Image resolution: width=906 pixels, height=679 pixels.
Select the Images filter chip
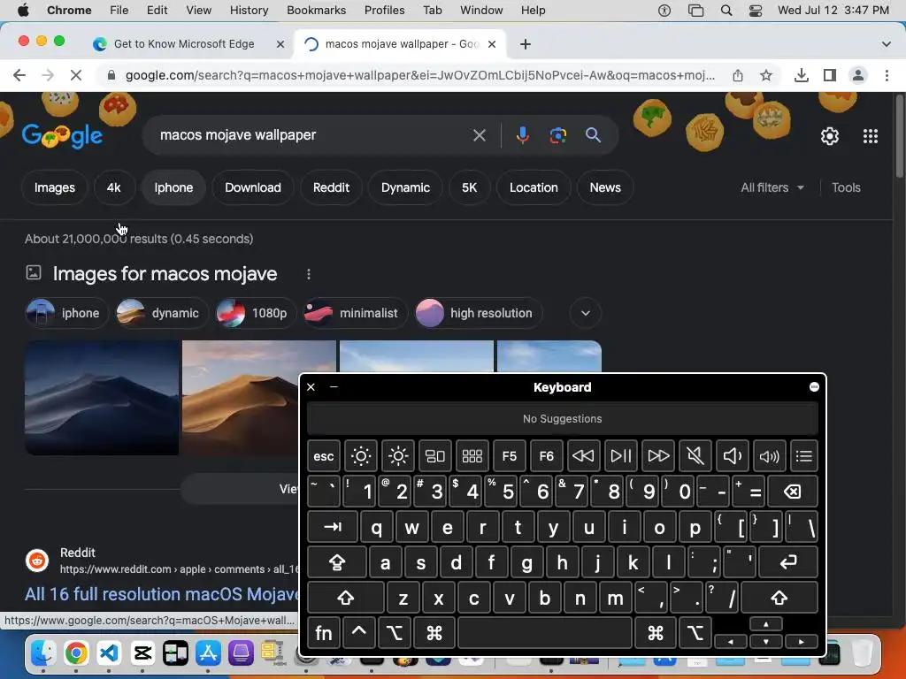point(54,187)
